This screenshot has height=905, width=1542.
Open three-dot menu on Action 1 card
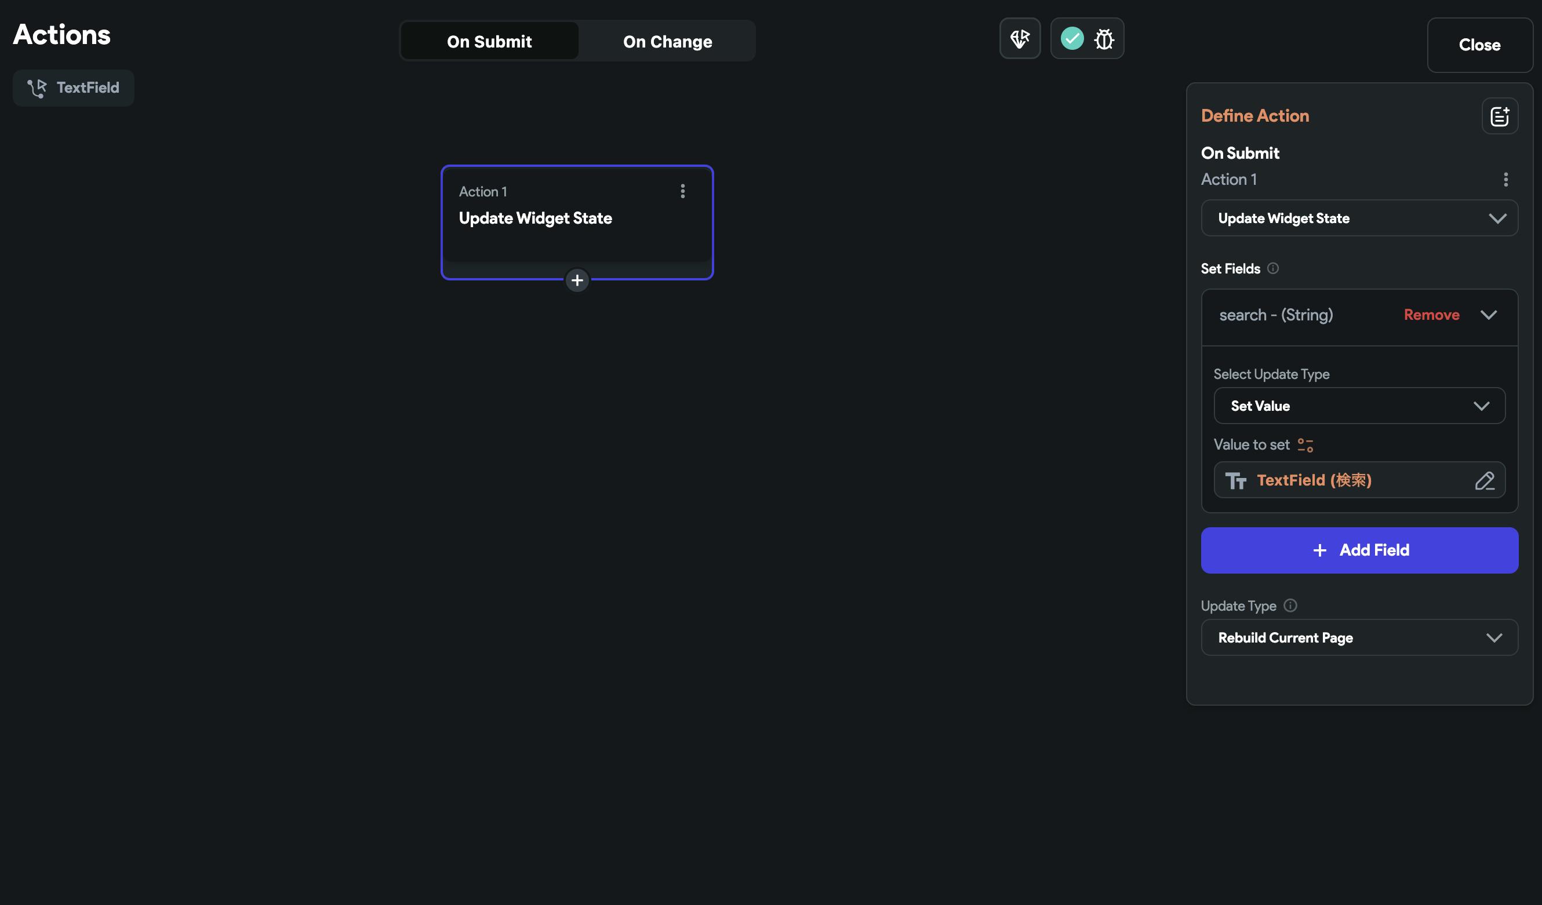[682, 191]
